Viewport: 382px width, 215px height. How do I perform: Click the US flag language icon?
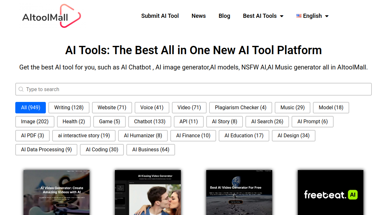click(299, 16)
